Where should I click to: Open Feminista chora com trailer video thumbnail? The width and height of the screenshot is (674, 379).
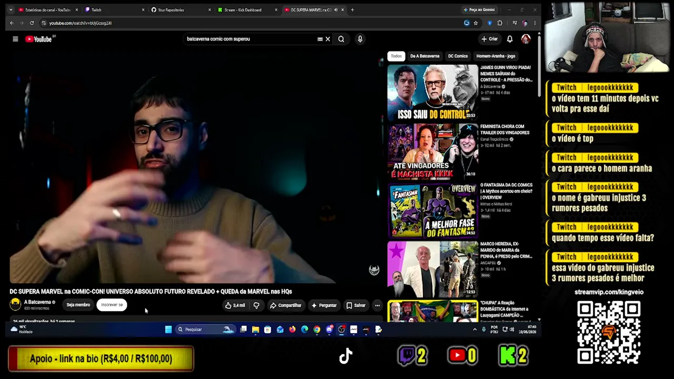[433, 152]
